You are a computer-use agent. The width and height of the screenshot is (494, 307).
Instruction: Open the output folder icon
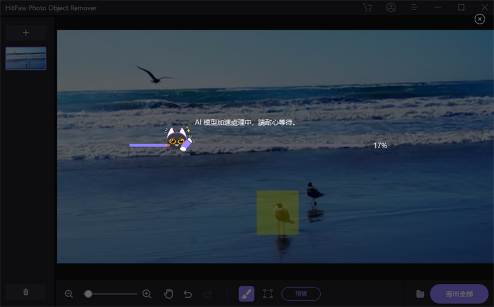coord(420,294)
